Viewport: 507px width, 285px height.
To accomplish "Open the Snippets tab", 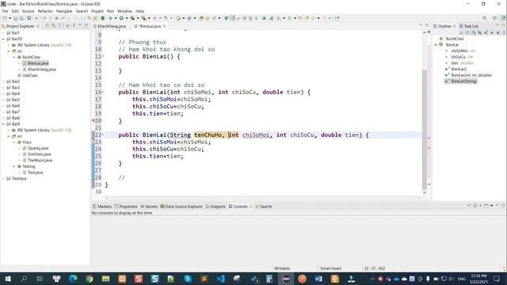I will click(215, 207).
